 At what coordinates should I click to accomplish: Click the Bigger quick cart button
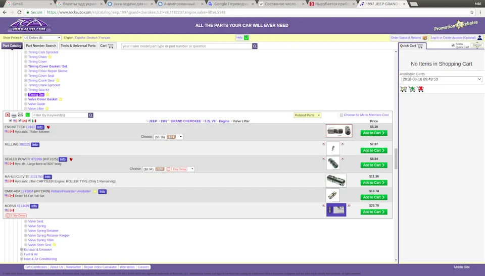[476, 45]
